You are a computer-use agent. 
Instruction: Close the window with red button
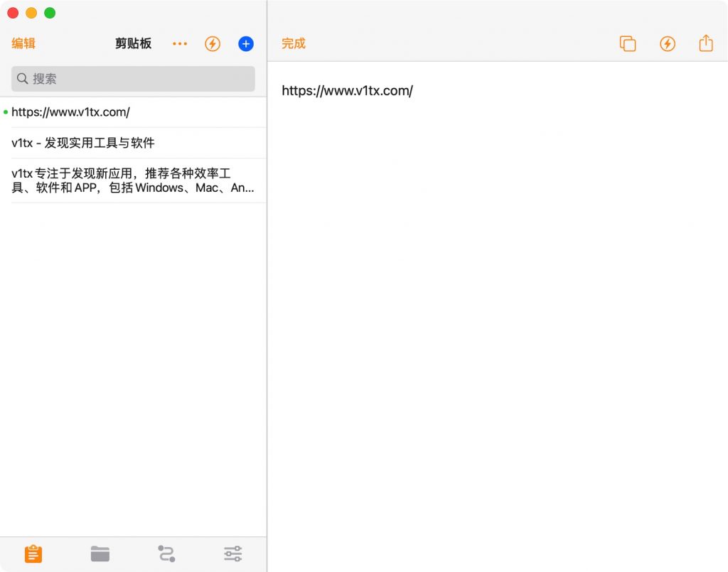pyautogui.click(x=13, y=13)
